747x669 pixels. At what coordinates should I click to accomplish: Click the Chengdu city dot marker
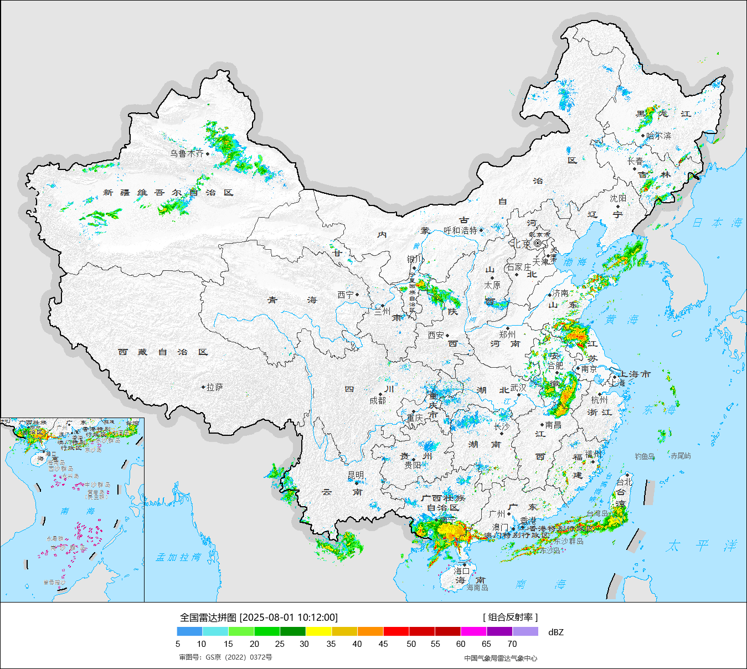380,394
